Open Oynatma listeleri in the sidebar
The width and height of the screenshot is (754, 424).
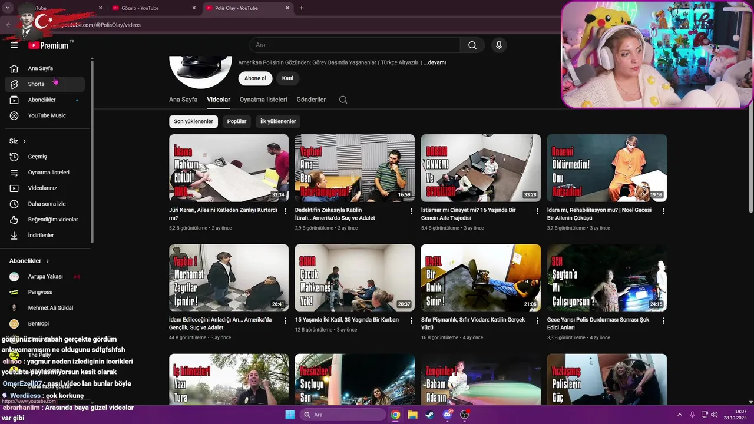tap(45, 173)
